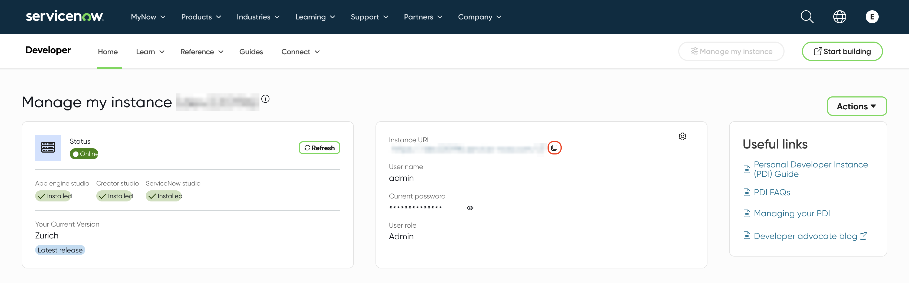Open the user profile avatar E
The height and width of the screenshot is (283, 909).
point(872,16)
